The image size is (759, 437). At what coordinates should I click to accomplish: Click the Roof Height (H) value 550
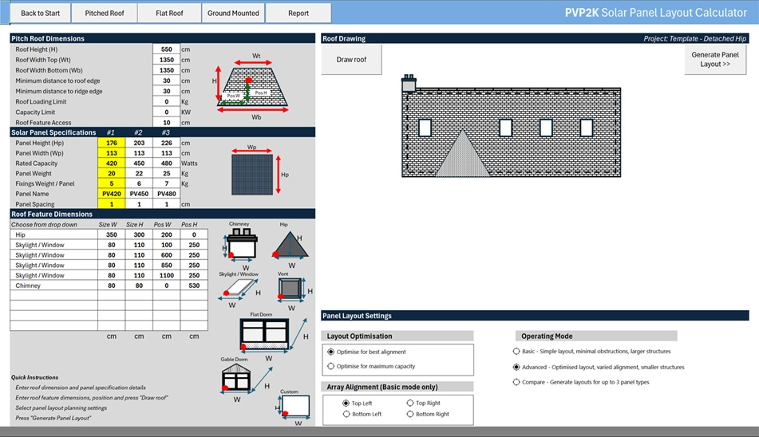click(167, 49)
